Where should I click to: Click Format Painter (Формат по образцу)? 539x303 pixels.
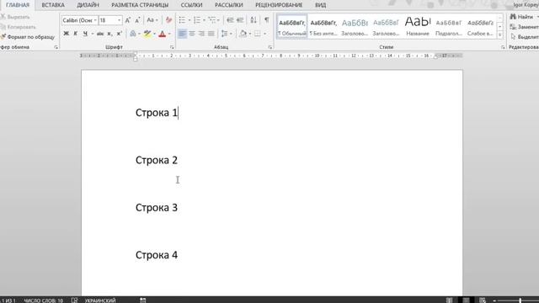pyautogui.click(x=28, y=37)
